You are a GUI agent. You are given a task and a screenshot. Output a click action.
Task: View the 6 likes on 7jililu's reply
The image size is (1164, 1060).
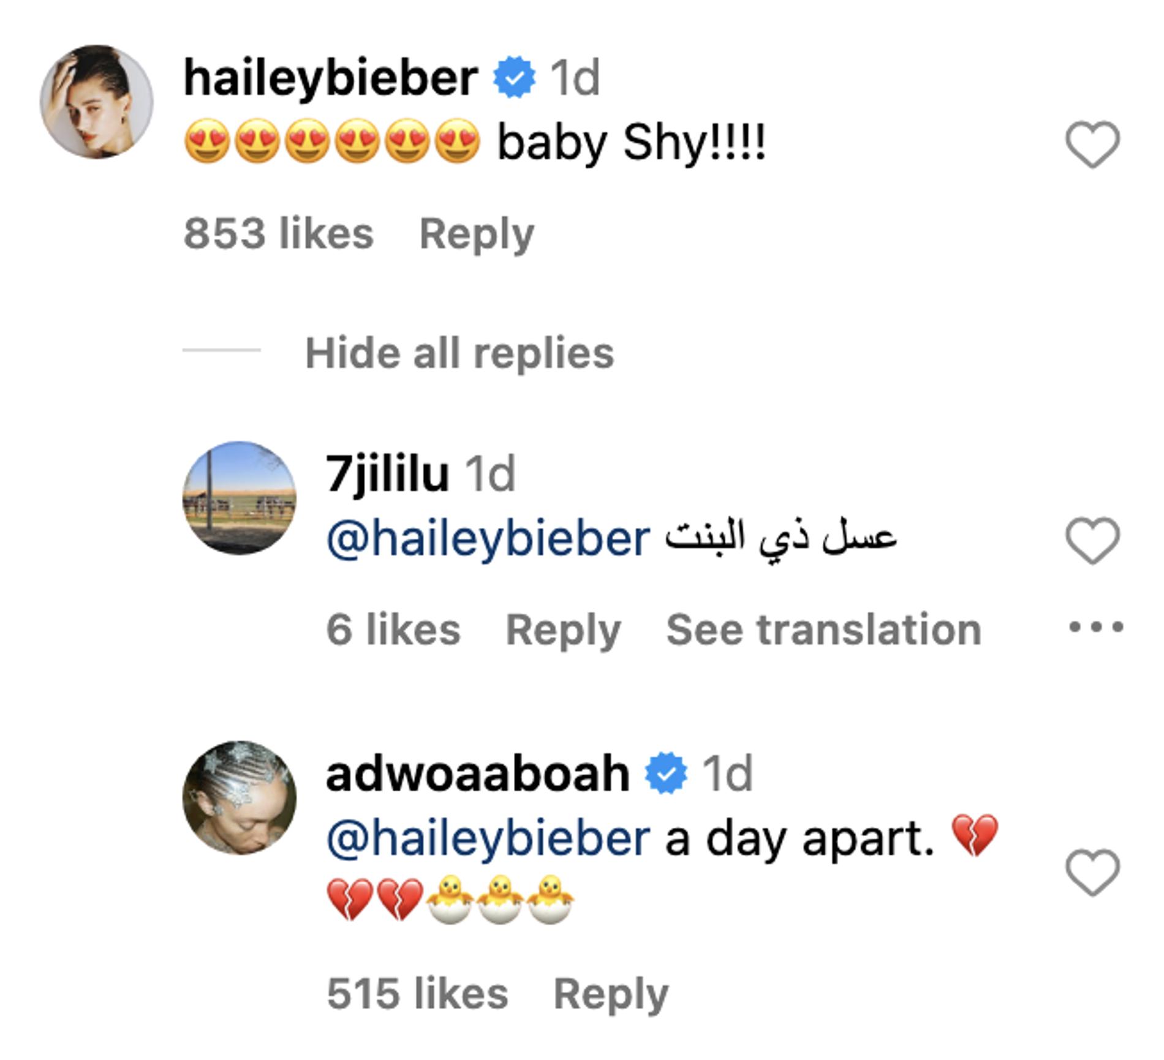click(x=393, y=630)
